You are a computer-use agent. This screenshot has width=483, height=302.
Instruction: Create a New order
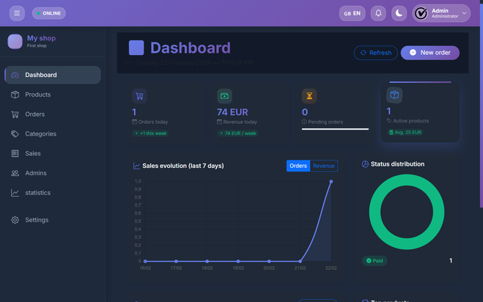[x=430, y=53]
